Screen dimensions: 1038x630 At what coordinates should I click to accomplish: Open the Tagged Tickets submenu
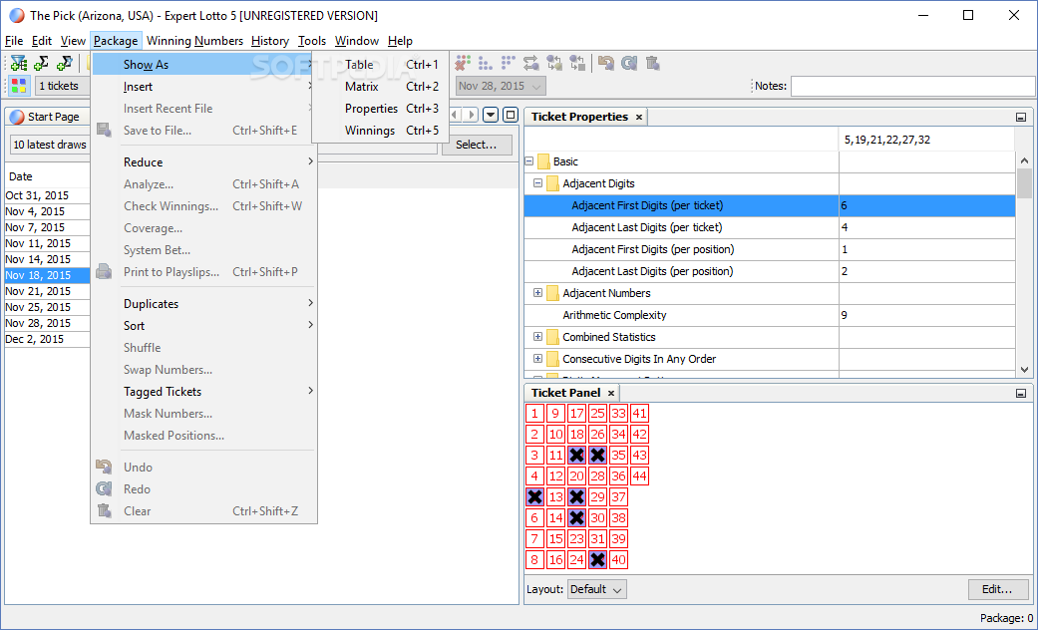[x=203, y=392]
